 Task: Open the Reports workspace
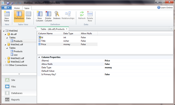point(19,100)
